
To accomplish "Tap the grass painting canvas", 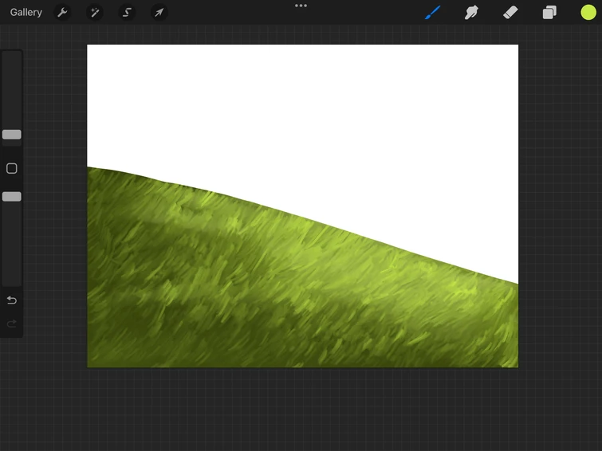I will [302, 206].
